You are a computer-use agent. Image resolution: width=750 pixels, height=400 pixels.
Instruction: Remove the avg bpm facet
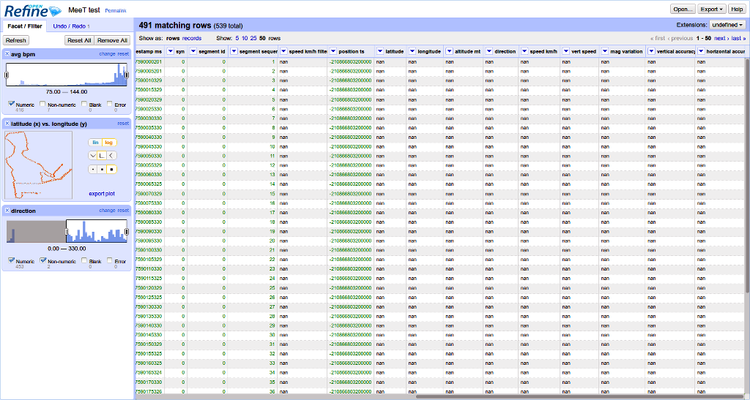[7, 54]
